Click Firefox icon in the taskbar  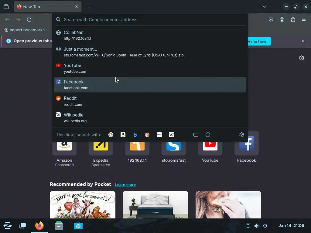[39, 226]
